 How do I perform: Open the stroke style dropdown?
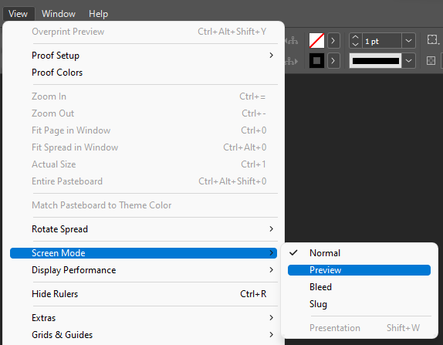pyautogui.click(x=408, y=61)
